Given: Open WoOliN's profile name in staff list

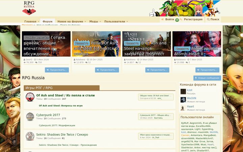Looking at the screenshot, I should [192, 98].
